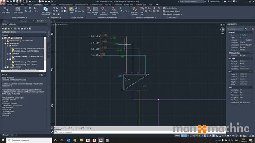The height and width of the screenshot is (143, 255).
Task: Click the search keyword field in title bar
Action: pyautogui.click(x=192, y=2)
